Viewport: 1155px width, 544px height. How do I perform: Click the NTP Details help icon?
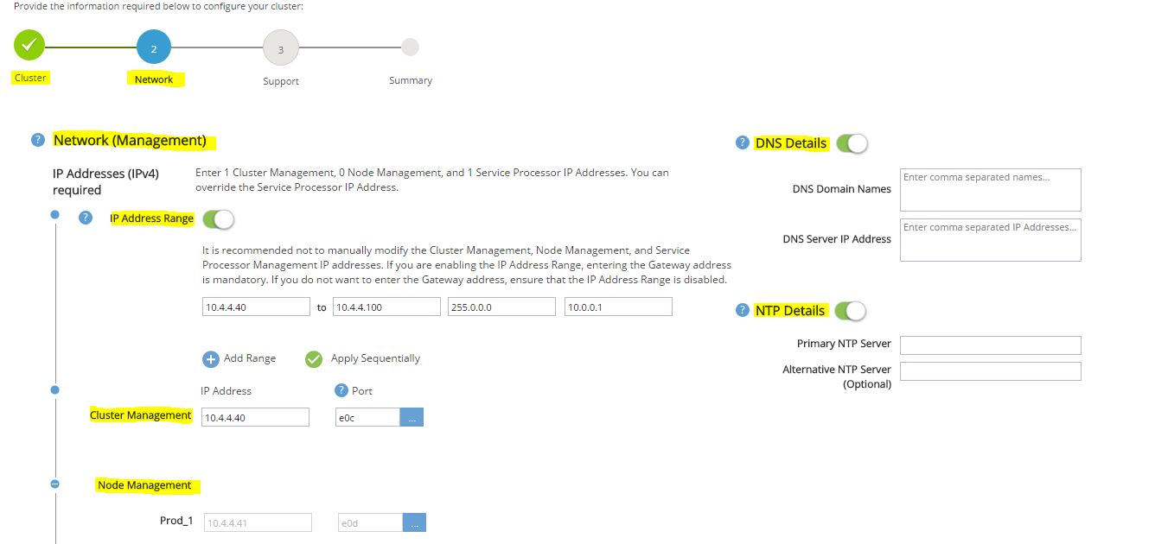pos(742,310)
